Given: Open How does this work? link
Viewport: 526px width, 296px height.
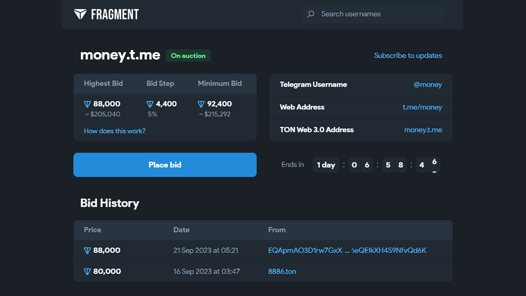Looking at the screenshot, I should (x=114, y=131).
